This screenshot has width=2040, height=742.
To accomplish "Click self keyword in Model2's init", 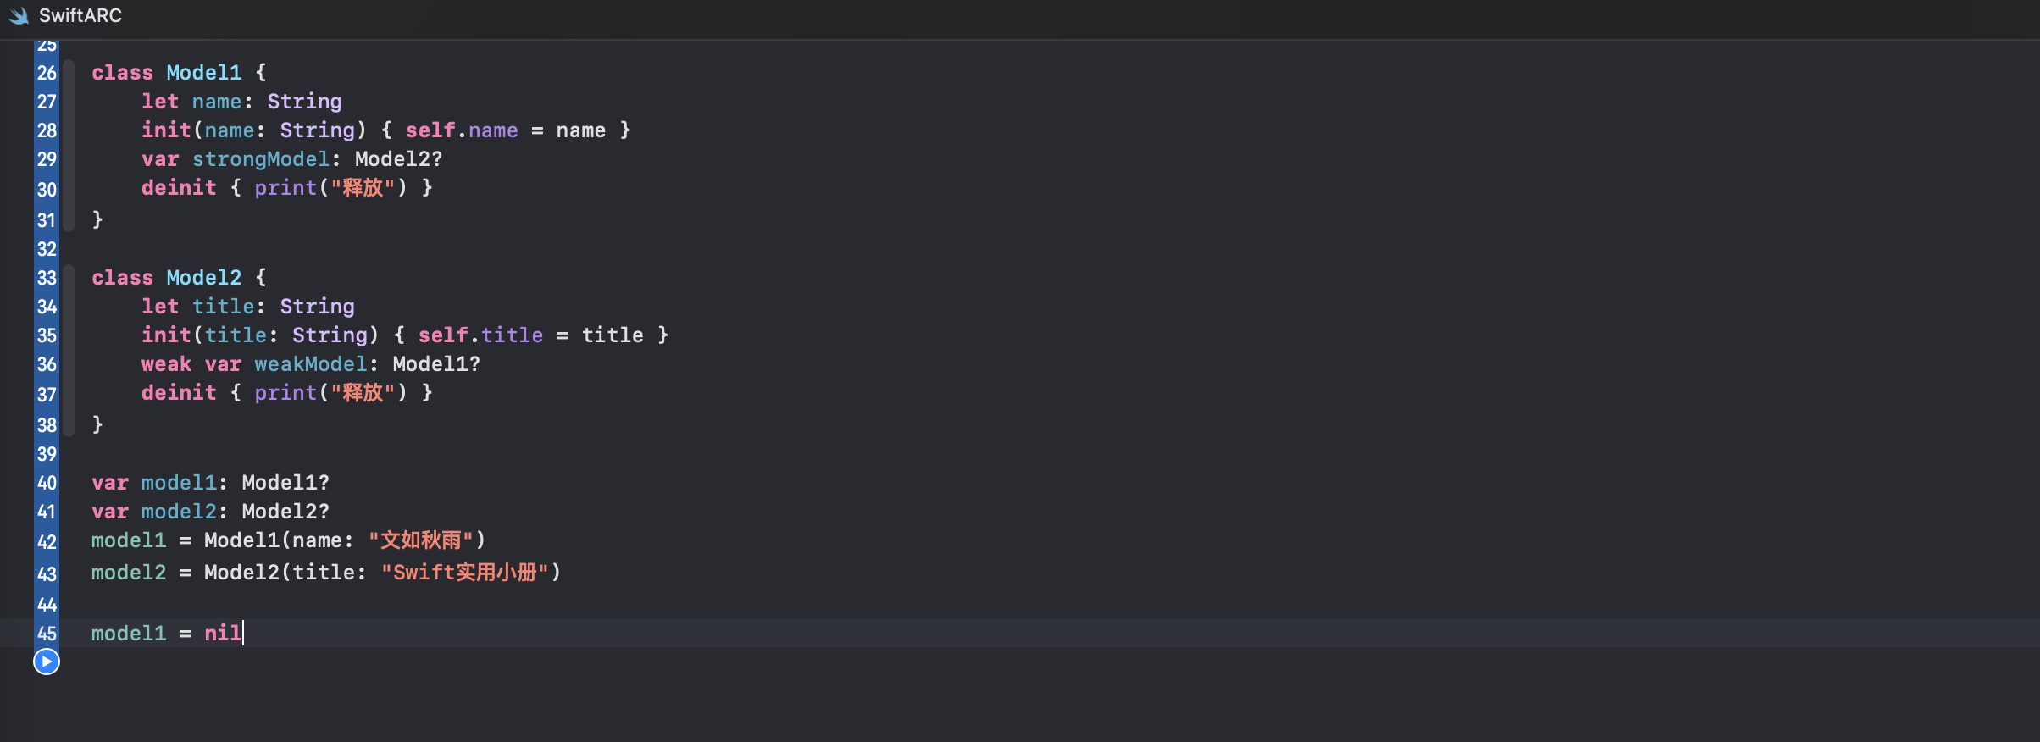I will [442, 335].
